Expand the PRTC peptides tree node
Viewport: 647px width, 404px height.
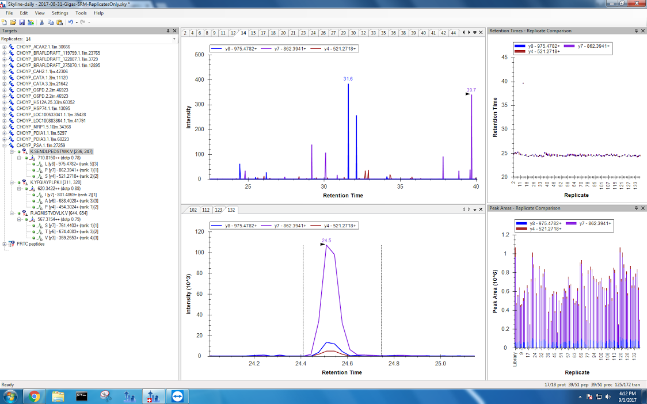5,244
